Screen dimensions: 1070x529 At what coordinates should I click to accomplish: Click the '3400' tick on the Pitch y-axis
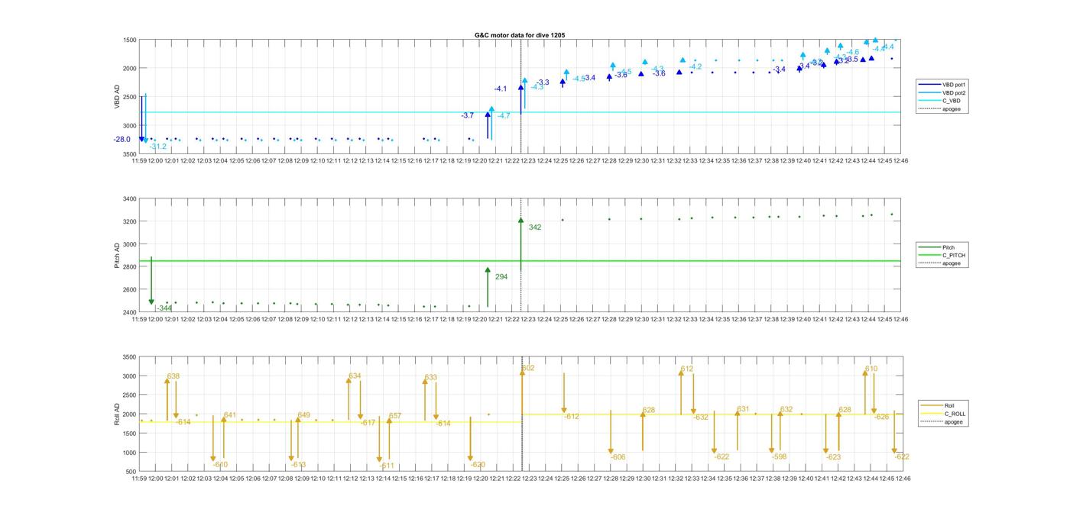click(129, 199)
